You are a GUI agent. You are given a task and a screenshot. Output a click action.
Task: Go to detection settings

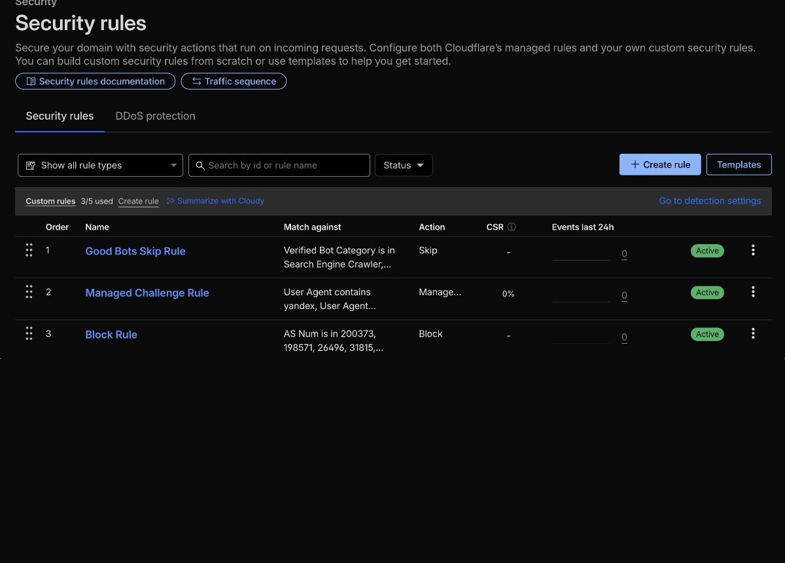click(710, 200)
